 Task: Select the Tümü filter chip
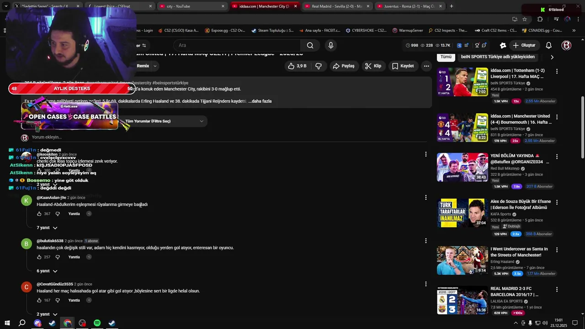tap(446, 57)
